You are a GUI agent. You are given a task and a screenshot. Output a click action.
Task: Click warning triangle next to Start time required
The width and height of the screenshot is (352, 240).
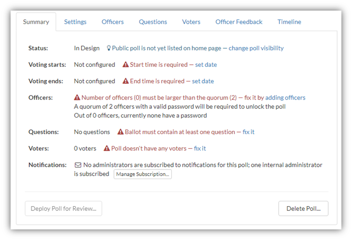coord(126,65)
